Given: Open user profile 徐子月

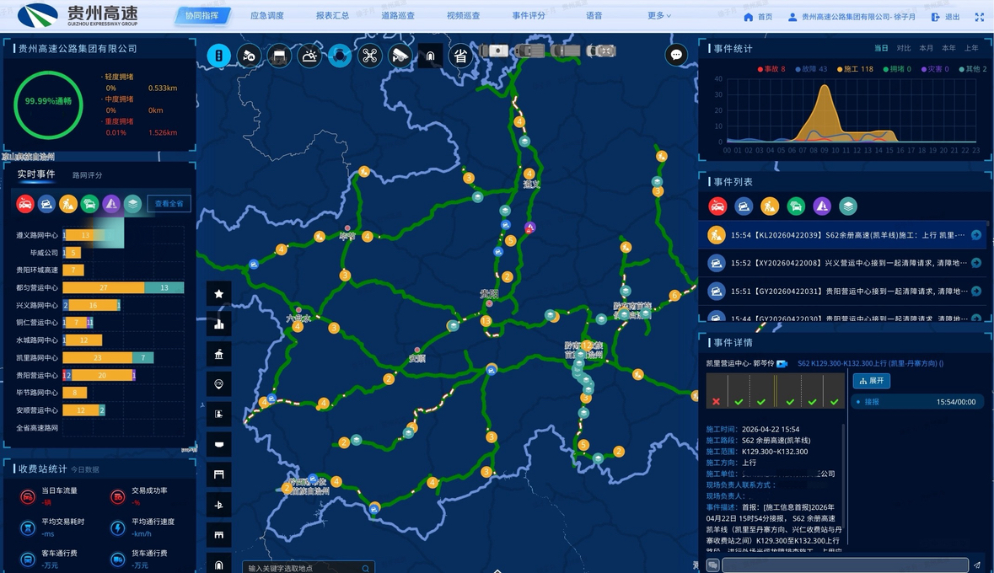Looking at the screenshot, I should pyautogui.click(x=852, y=17).
